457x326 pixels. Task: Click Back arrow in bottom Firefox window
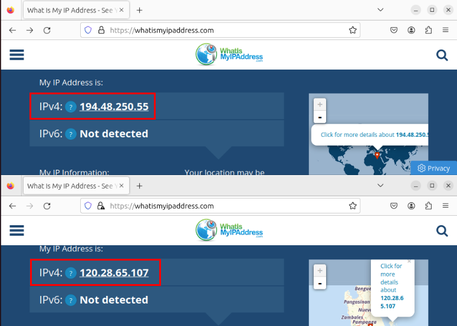pyautogui.click(x=12, y=206)
